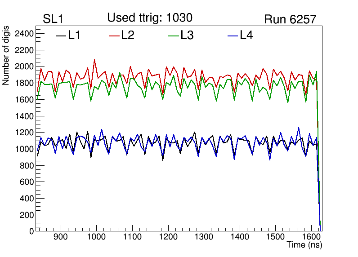
Task: Click the 0 tick label on y-axis
Action: pyautogui.click(x=31, y=231)
